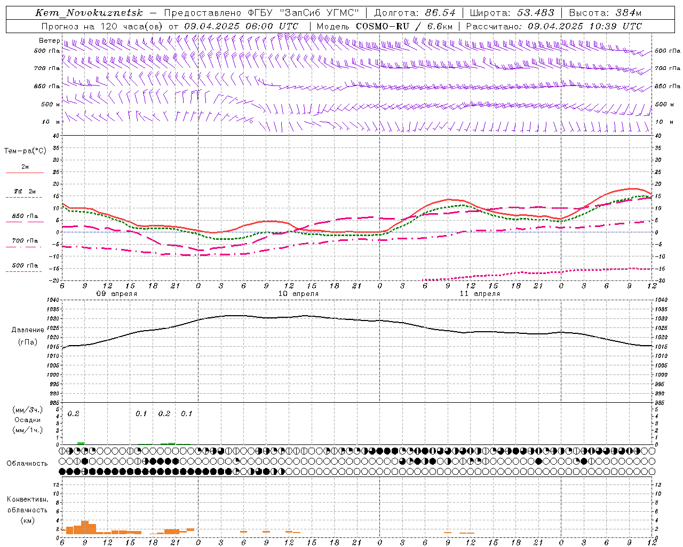Click the "(мм/3ч.)" precipitation unit label
This screenshot has width=683, height=547.
(28, 410)
